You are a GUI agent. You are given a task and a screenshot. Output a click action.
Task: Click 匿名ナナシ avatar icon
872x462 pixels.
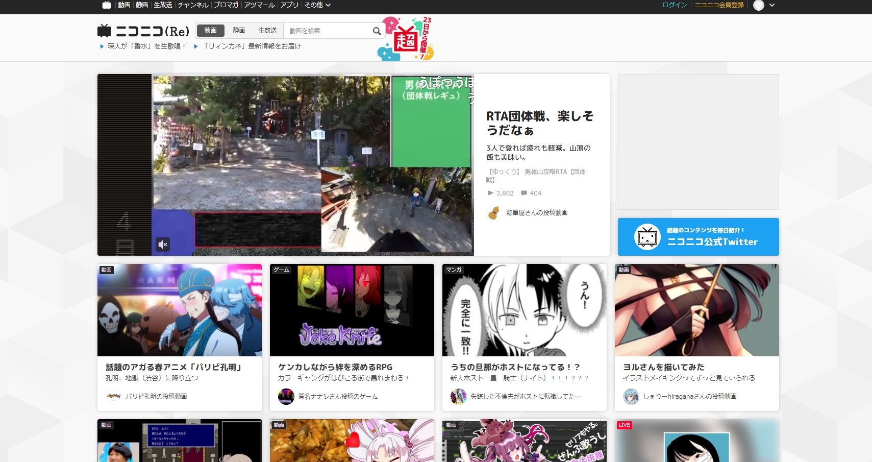coord(286,396)
